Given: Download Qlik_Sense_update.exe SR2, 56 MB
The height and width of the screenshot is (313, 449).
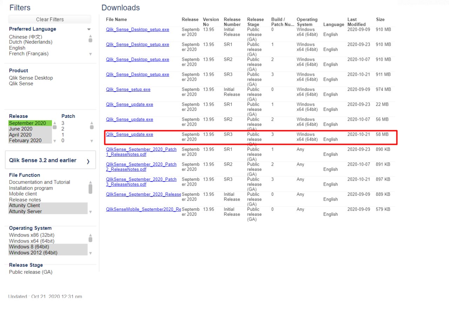Looking at the screenshot, I should pyautogui.click(x=129, y=119).
